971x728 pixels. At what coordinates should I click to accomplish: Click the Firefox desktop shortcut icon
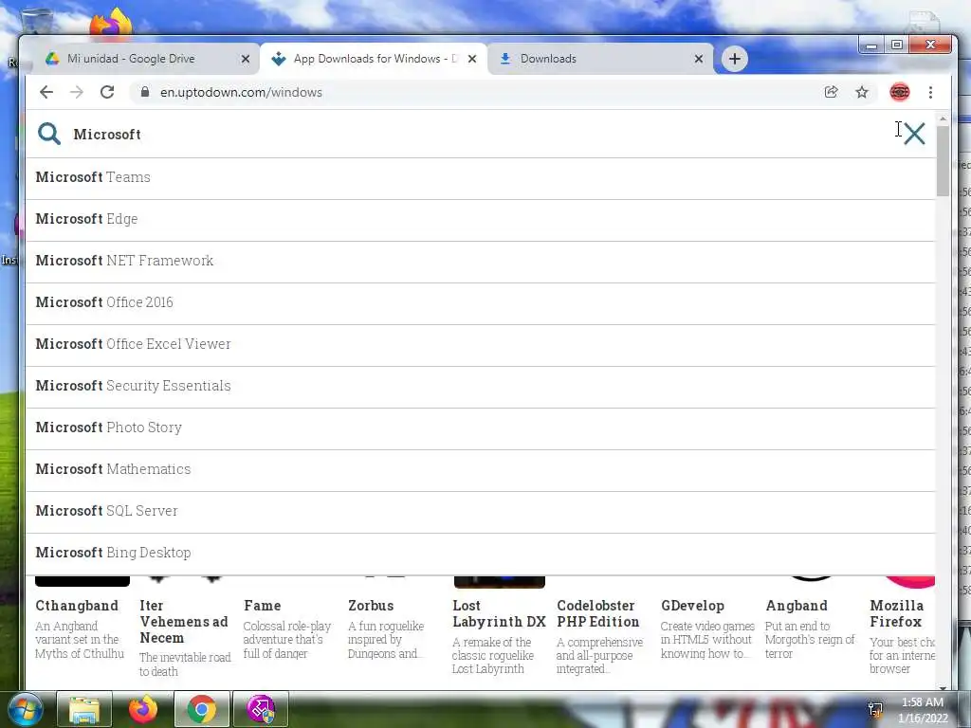point(111,23)
